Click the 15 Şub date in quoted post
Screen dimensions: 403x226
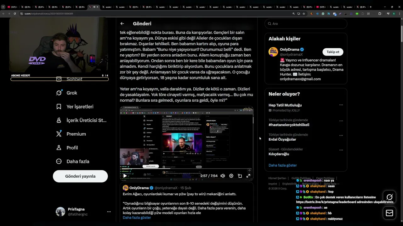click(x=186, y=188)
